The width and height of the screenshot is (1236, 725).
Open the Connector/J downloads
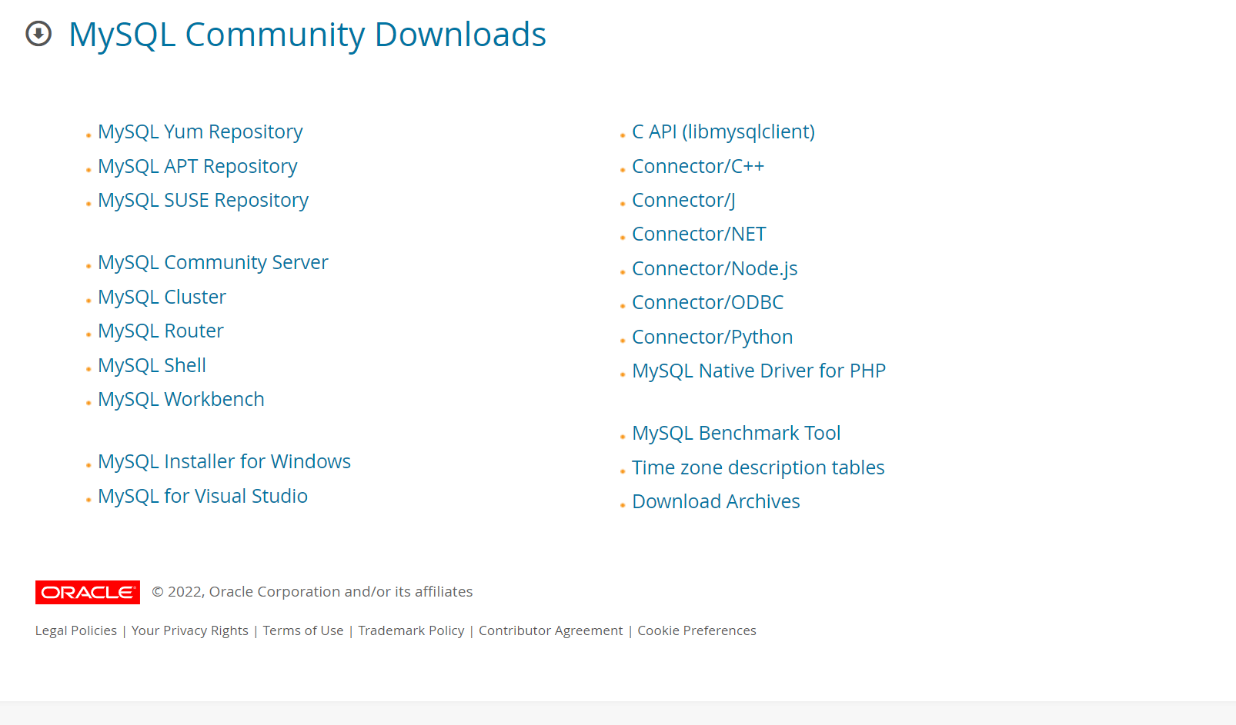point(683,200)
